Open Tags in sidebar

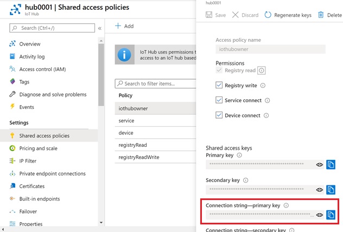click(x=24, y=82)
